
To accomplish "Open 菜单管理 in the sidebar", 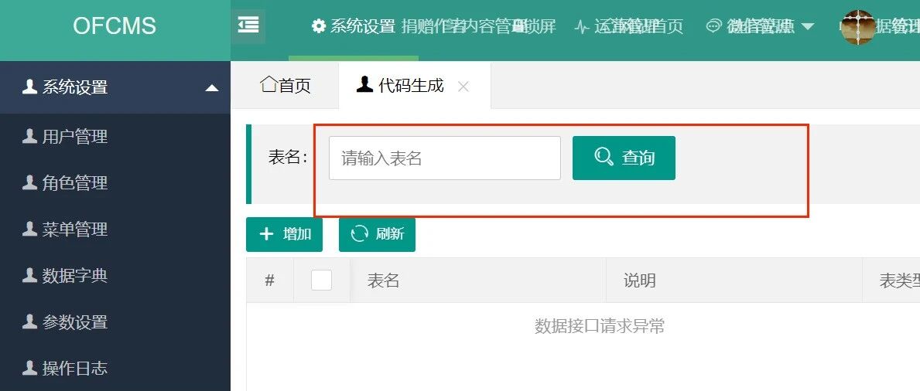I will coord(115,229).
